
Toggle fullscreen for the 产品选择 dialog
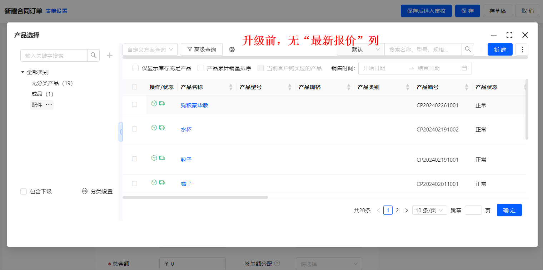509,35
